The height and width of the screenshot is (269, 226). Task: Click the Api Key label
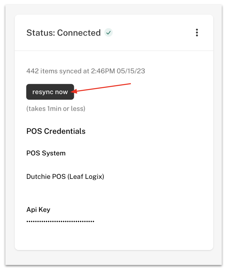click(x=38, y=210)
